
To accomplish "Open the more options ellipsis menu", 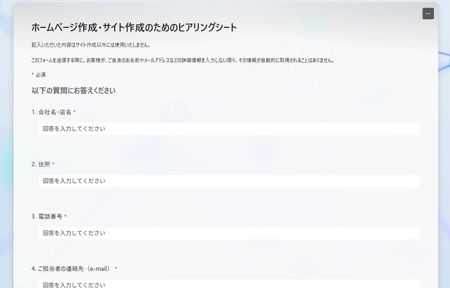I will [x=428, y=14].
